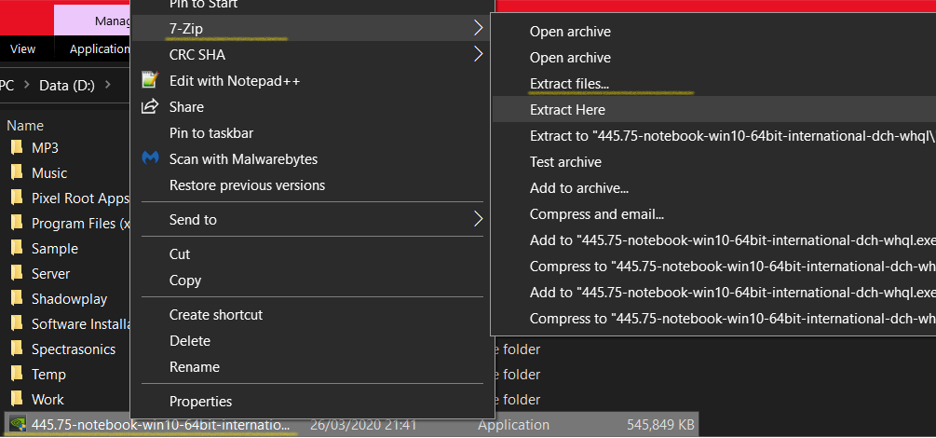Select the Sample folder name
The width and height of the screenshot is (936, 438).
coord(54,249)
